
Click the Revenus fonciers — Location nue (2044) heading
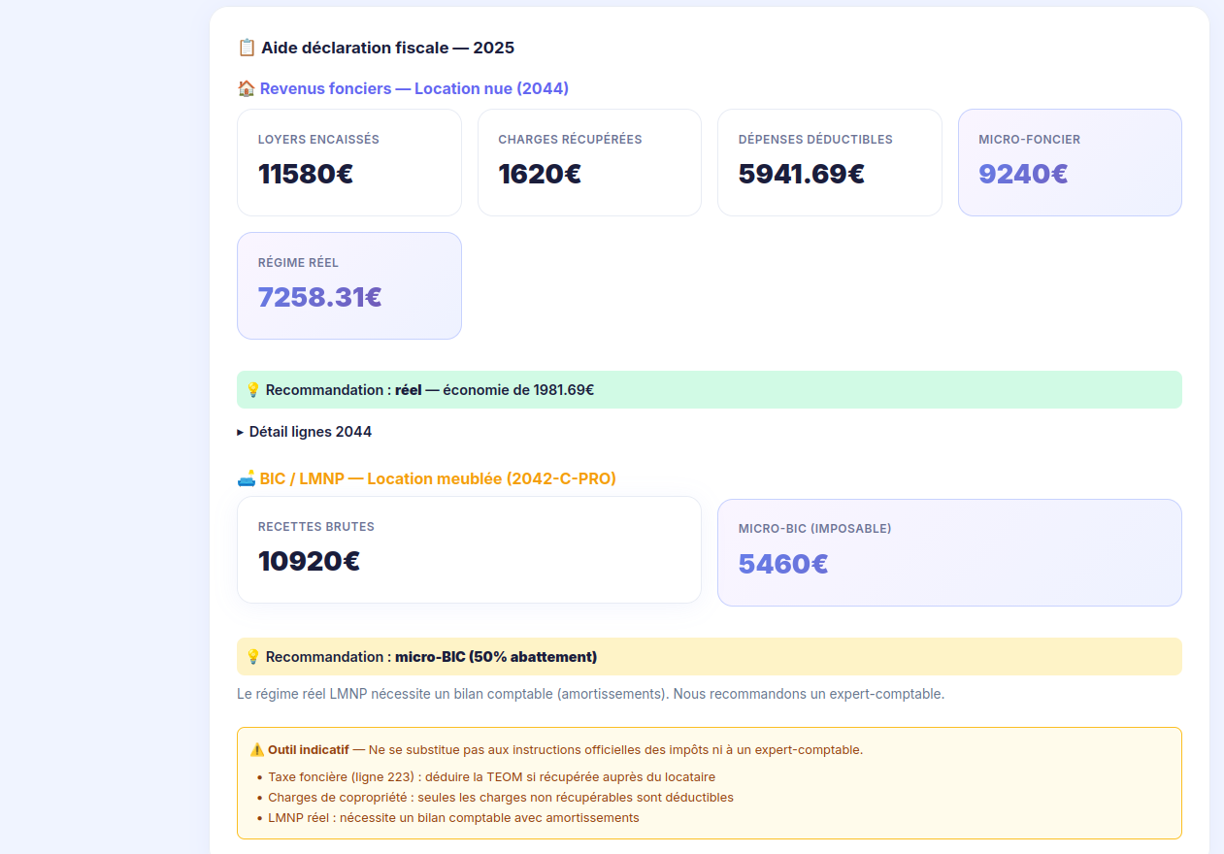[404, 88]
